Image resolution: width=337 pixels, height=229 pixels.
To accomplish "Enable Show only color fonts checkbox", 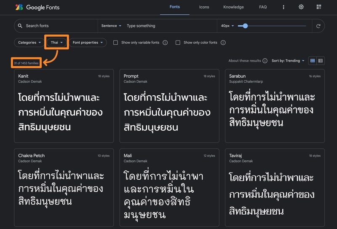I will click(x=178, y=43).
